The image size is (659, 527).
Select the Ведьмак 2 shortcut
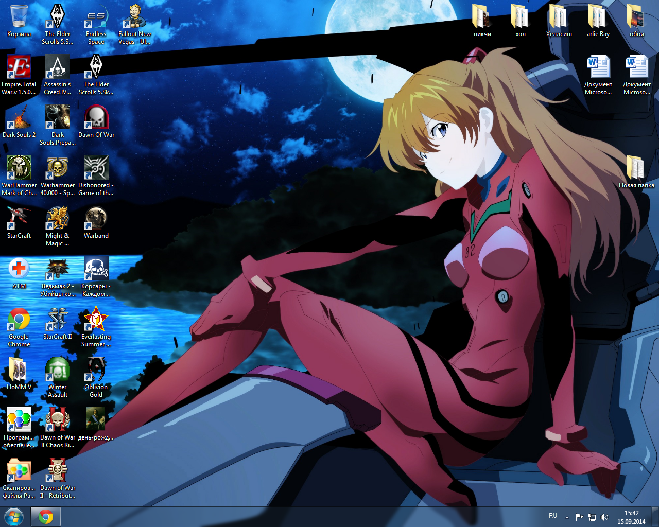click(57, 276)
